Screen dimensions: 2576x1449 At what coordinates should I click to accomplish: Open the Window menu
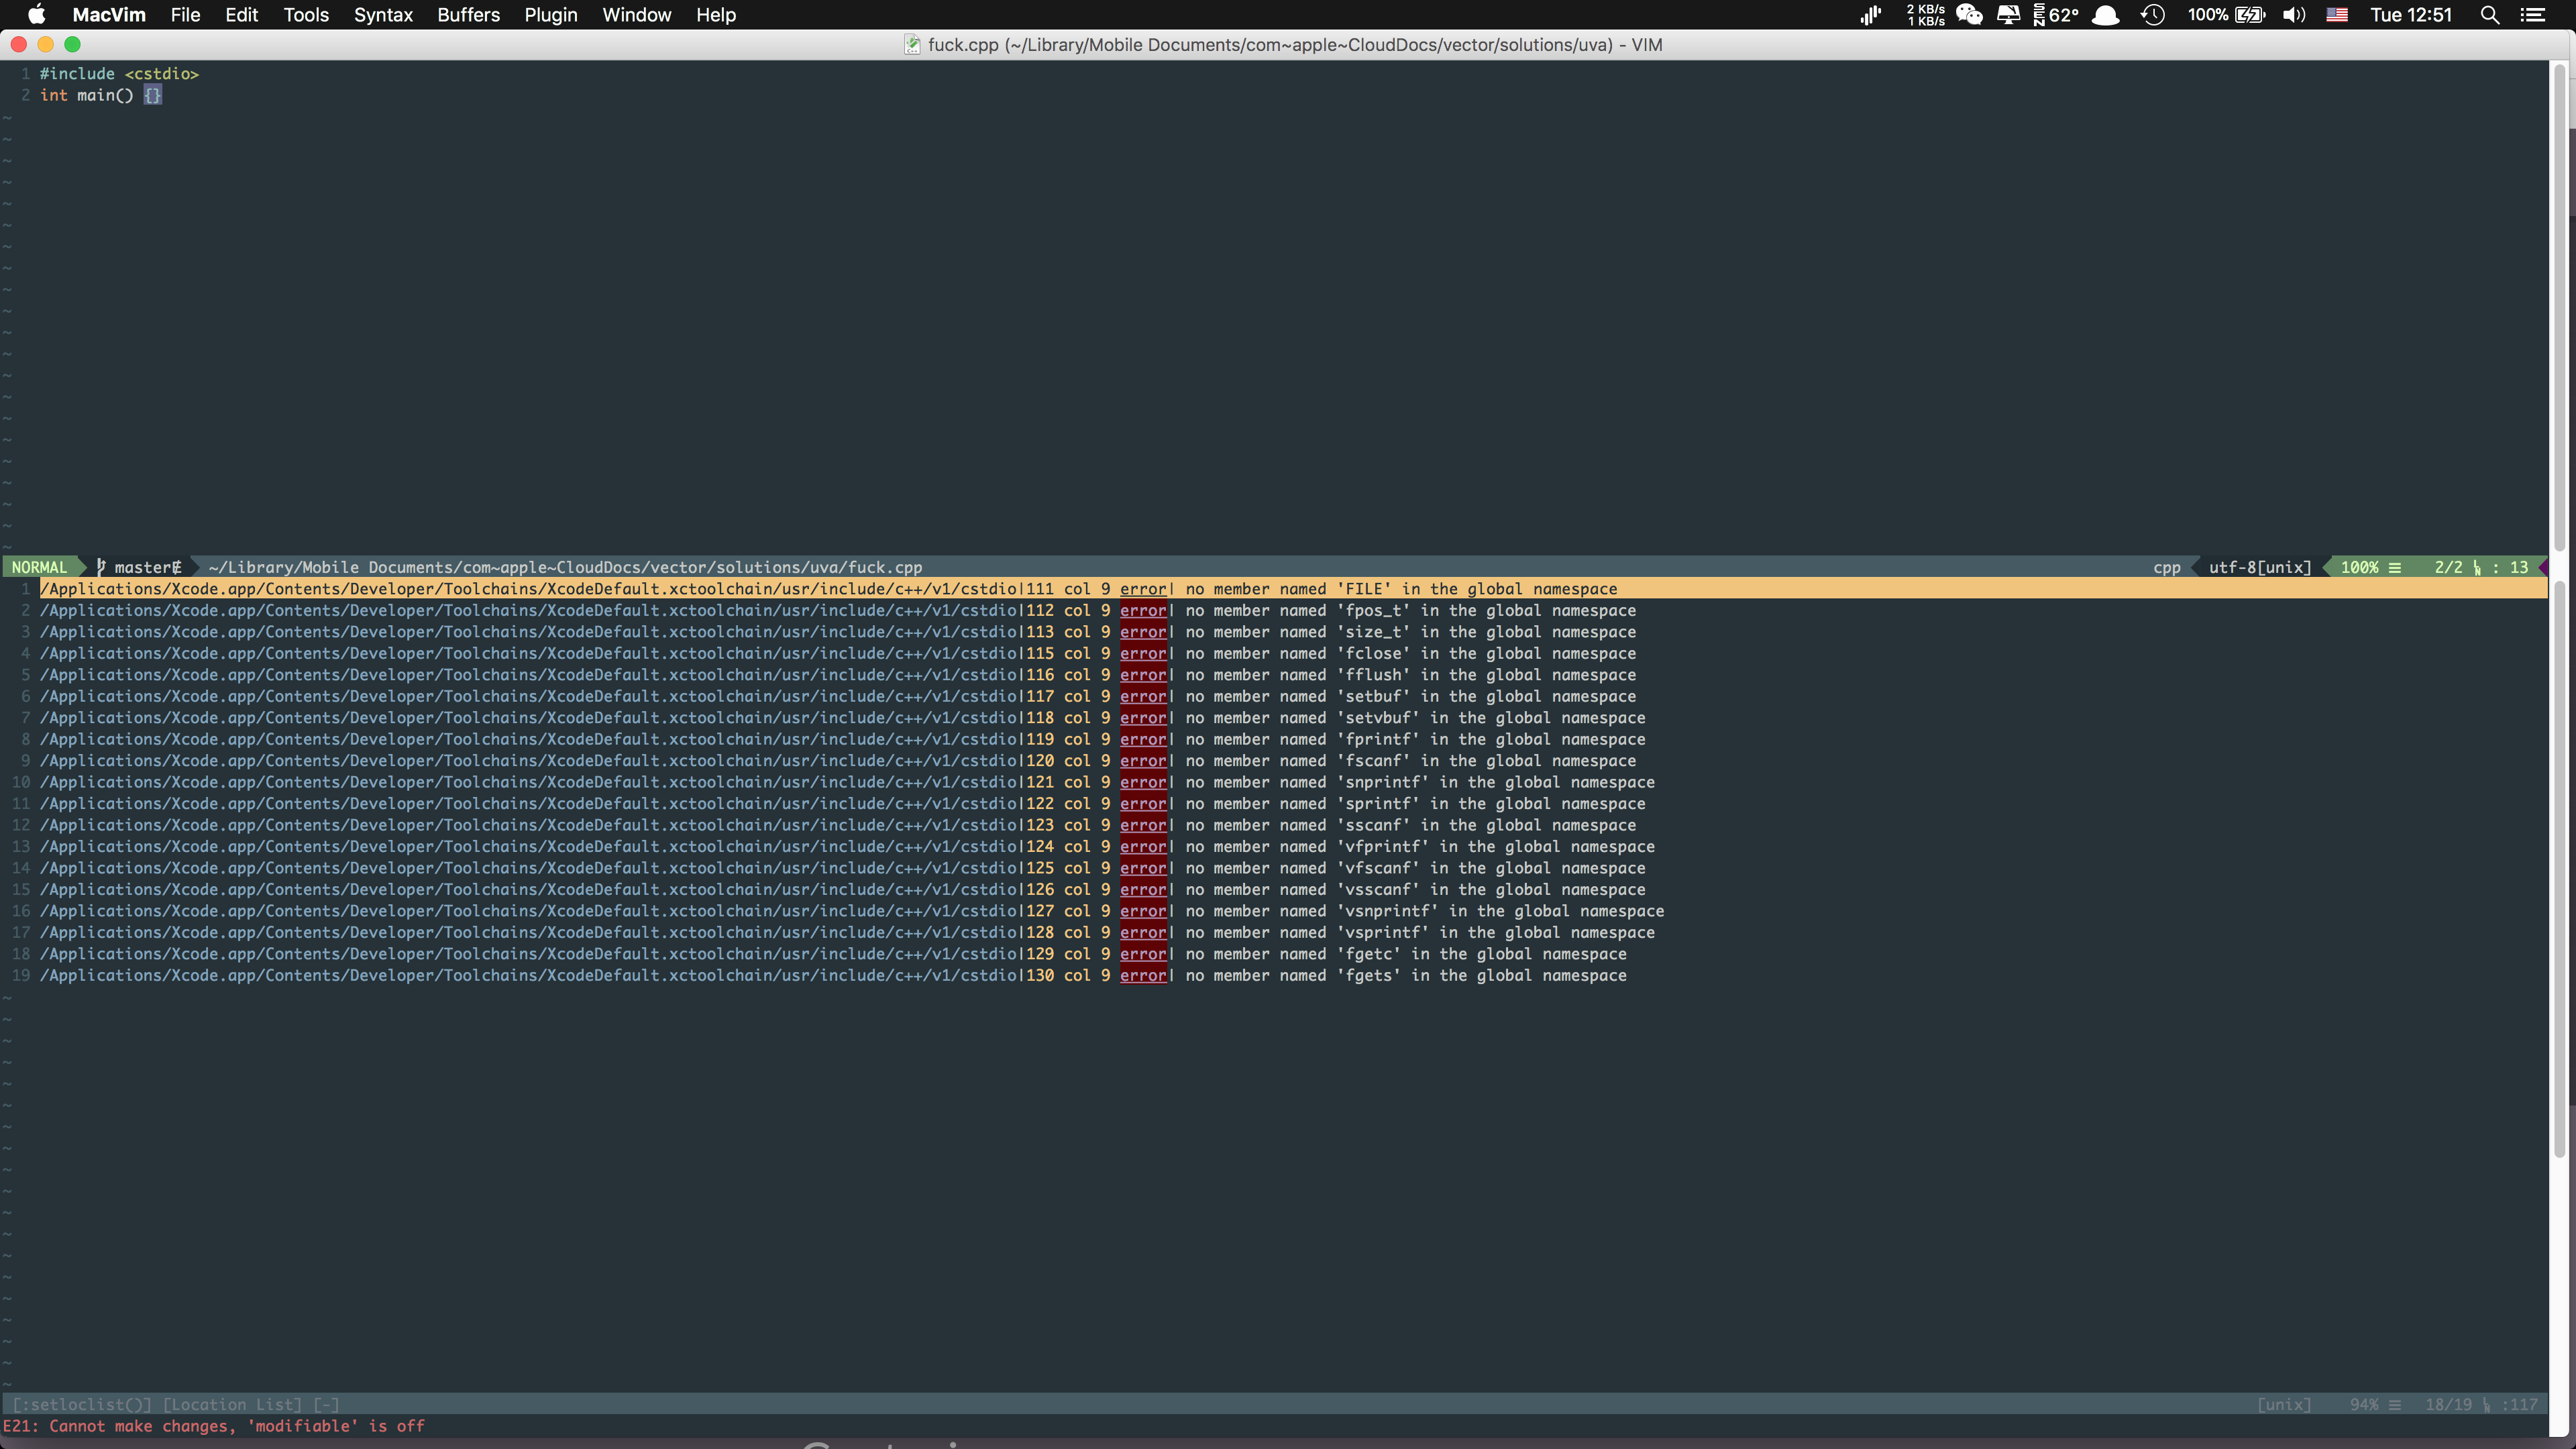click(636, 15)
